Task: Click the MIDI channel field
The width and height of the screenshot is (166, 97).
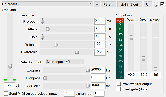Action: (99, 94)
